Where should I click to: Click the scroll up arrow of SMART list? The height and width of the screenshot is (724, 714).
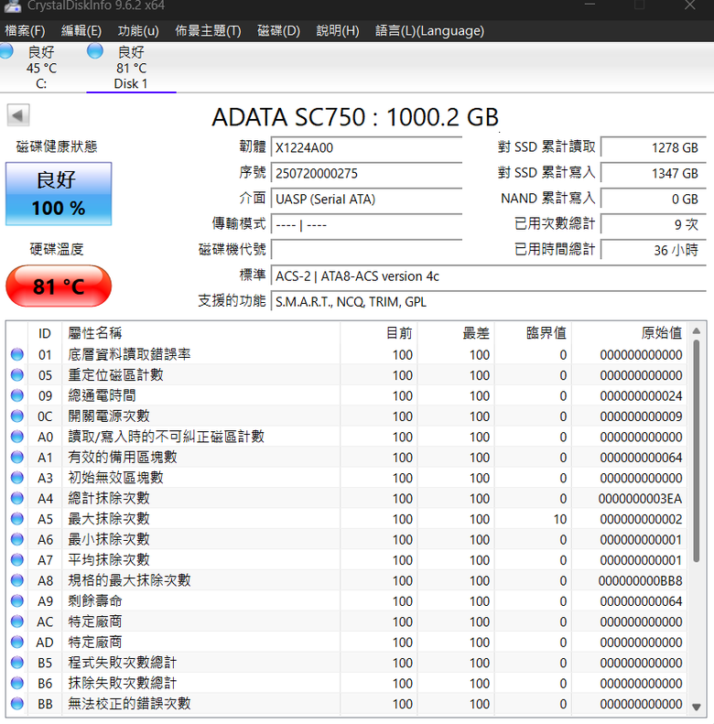(x=697, y=331)
